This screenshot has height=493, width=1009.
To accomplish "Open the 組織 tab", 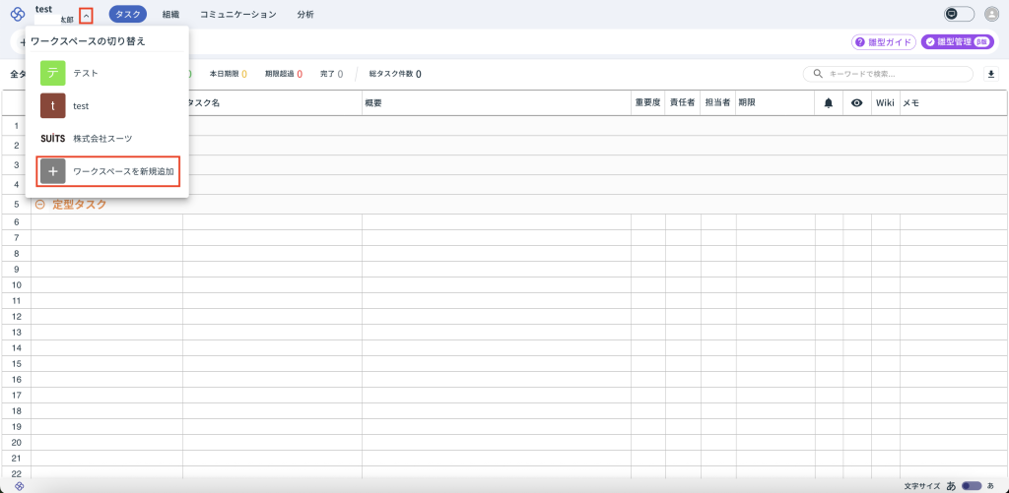I will (170, 15).
